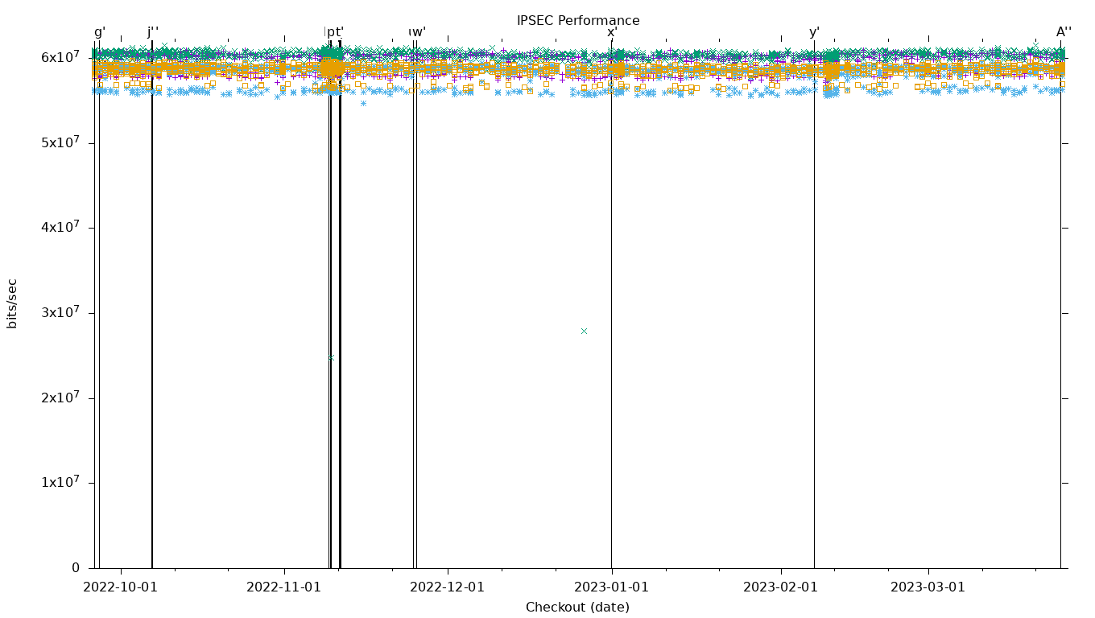Click the "Checkout (date)" x-axis label

577,608
